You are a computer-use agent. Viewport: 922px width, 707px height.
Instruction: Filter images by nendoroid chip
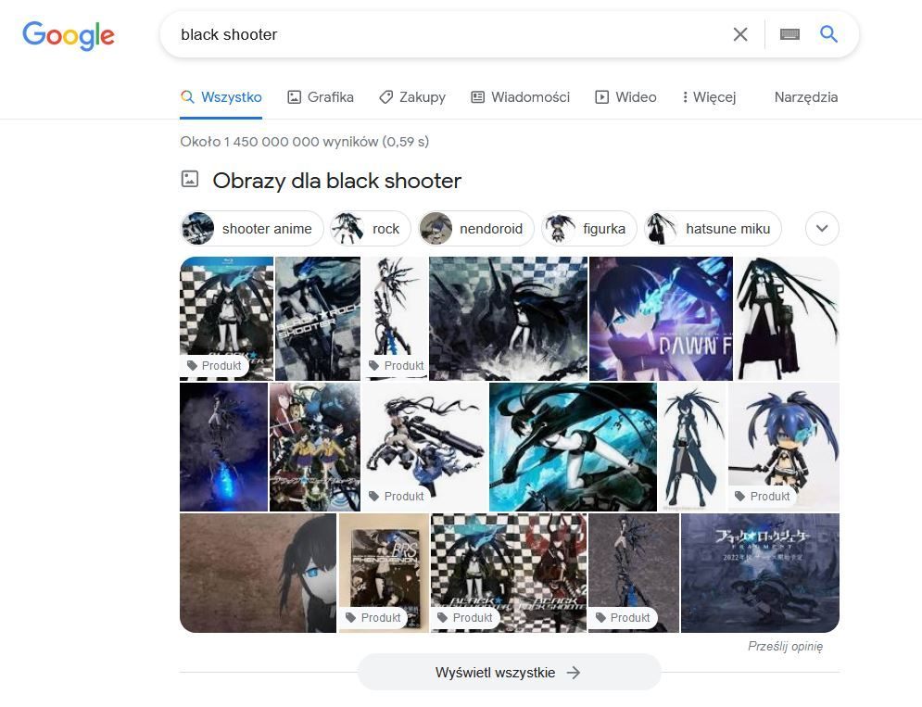(475, 228)
